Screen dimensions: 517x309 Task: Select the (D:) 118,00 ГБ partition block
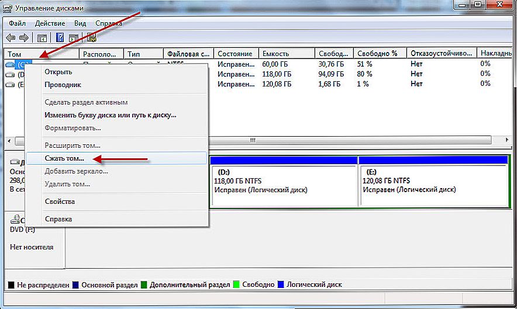pos(283,185)
